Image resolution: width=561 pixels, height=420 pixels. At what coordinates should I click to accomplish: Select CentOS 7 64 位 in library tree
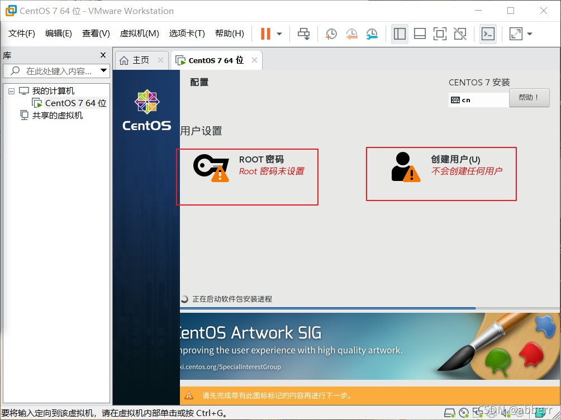(75, 103)
